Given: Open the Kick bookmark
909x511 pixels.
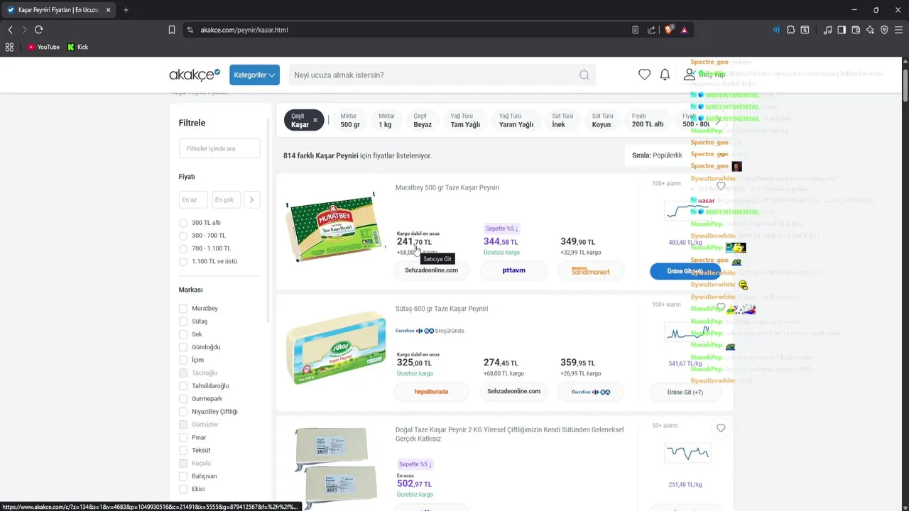Looking at the screenshot, I should 78,47.
